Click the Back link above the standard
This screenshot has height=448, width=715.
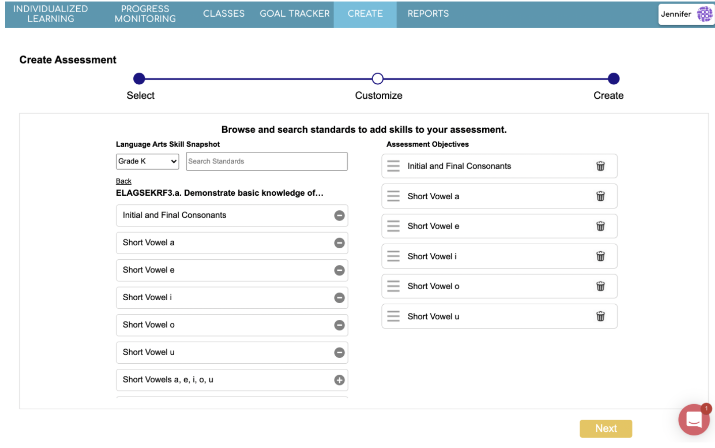point(123,181)
